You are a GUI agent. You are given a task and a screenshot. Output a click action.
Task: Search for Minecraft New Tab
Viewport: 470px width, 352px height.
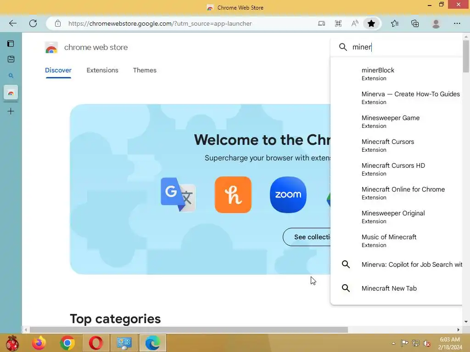click(396, 288)
